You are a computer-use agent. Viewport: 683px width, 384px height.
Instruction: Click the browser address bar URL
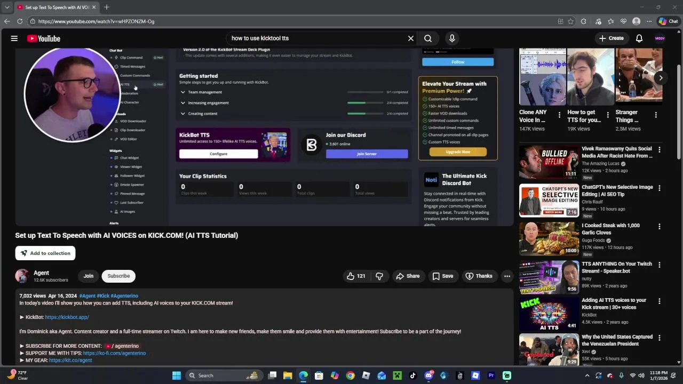96,21
